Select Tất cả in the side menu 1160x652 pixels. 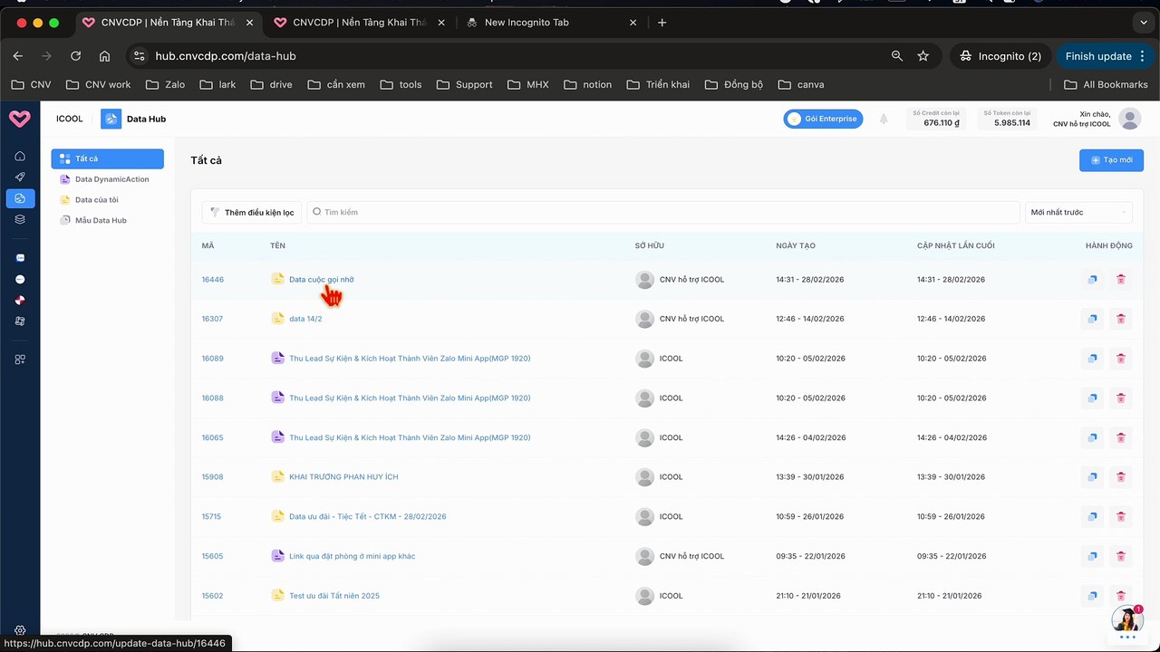108,158
